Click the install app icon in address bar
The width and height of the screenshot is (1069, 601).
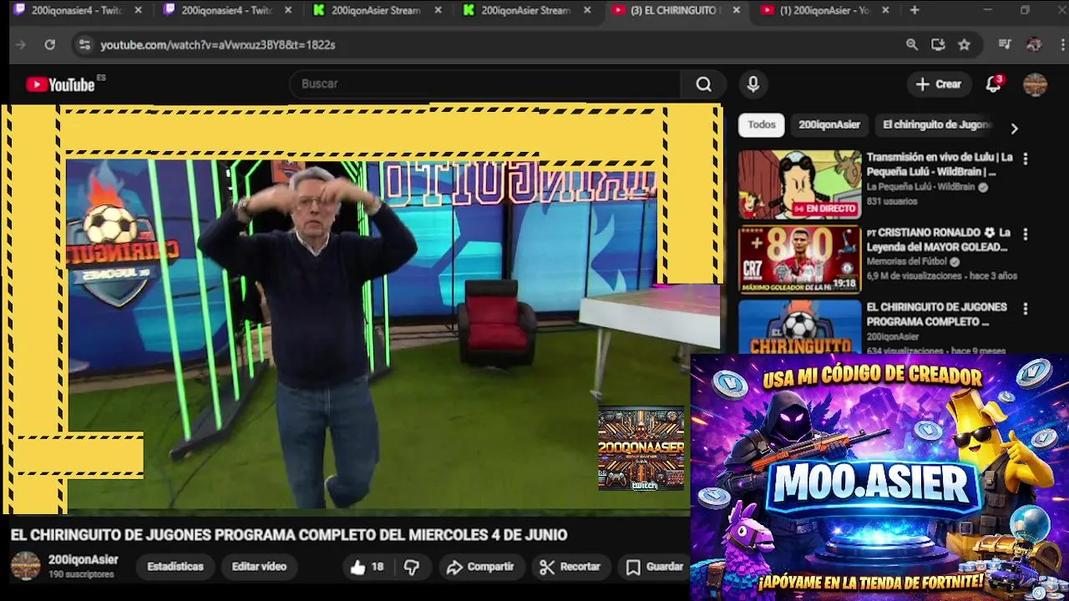tap(938, 45)
